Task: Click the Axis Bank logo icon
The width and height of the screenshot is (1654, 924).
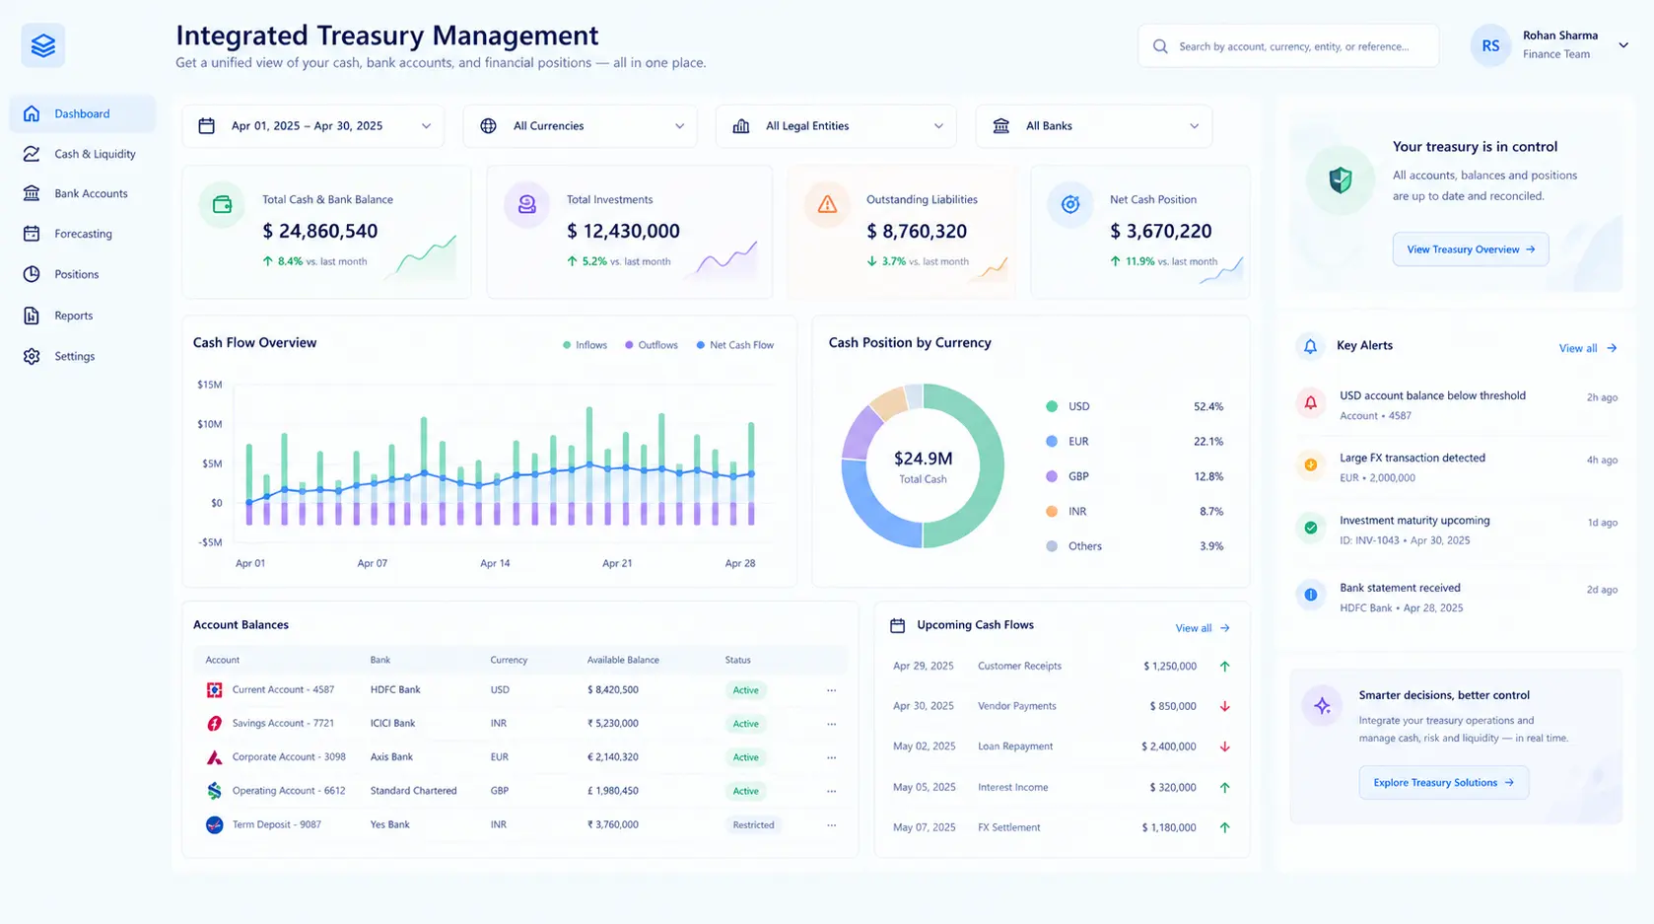Action: point(214,757)
